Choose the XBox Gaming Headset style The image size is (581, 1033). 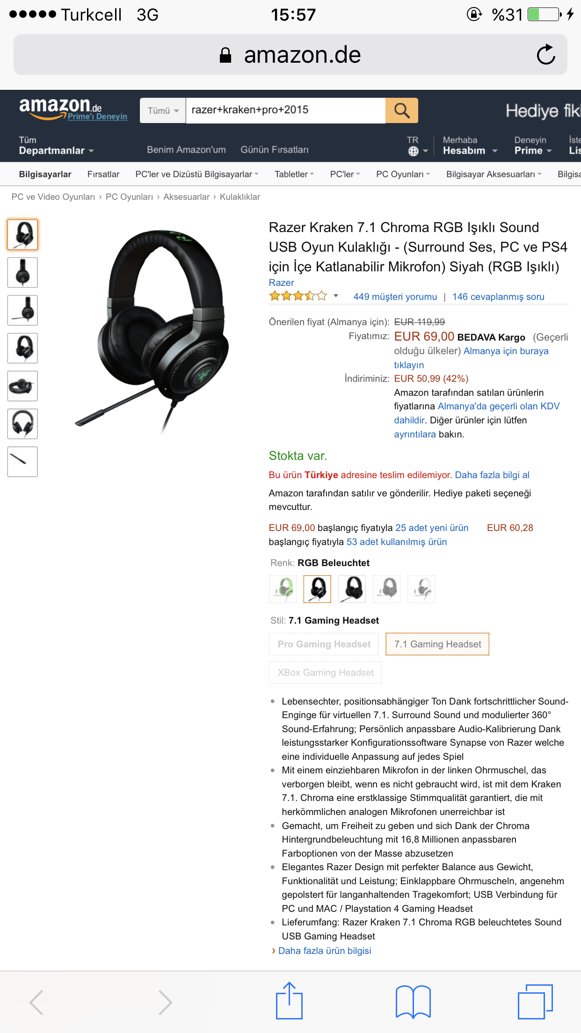click(x=326, y=672)
